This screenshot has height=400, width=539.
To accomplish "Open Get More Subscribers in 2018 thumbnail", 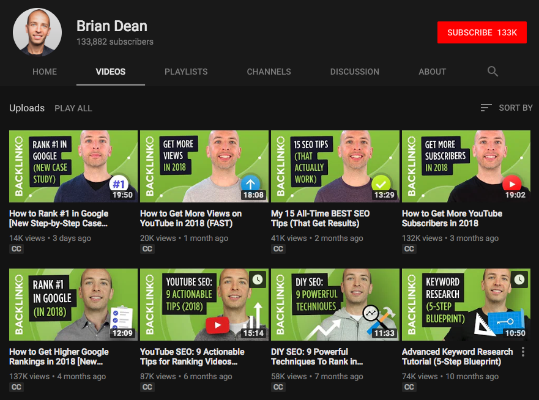I will tap(466, 166).
